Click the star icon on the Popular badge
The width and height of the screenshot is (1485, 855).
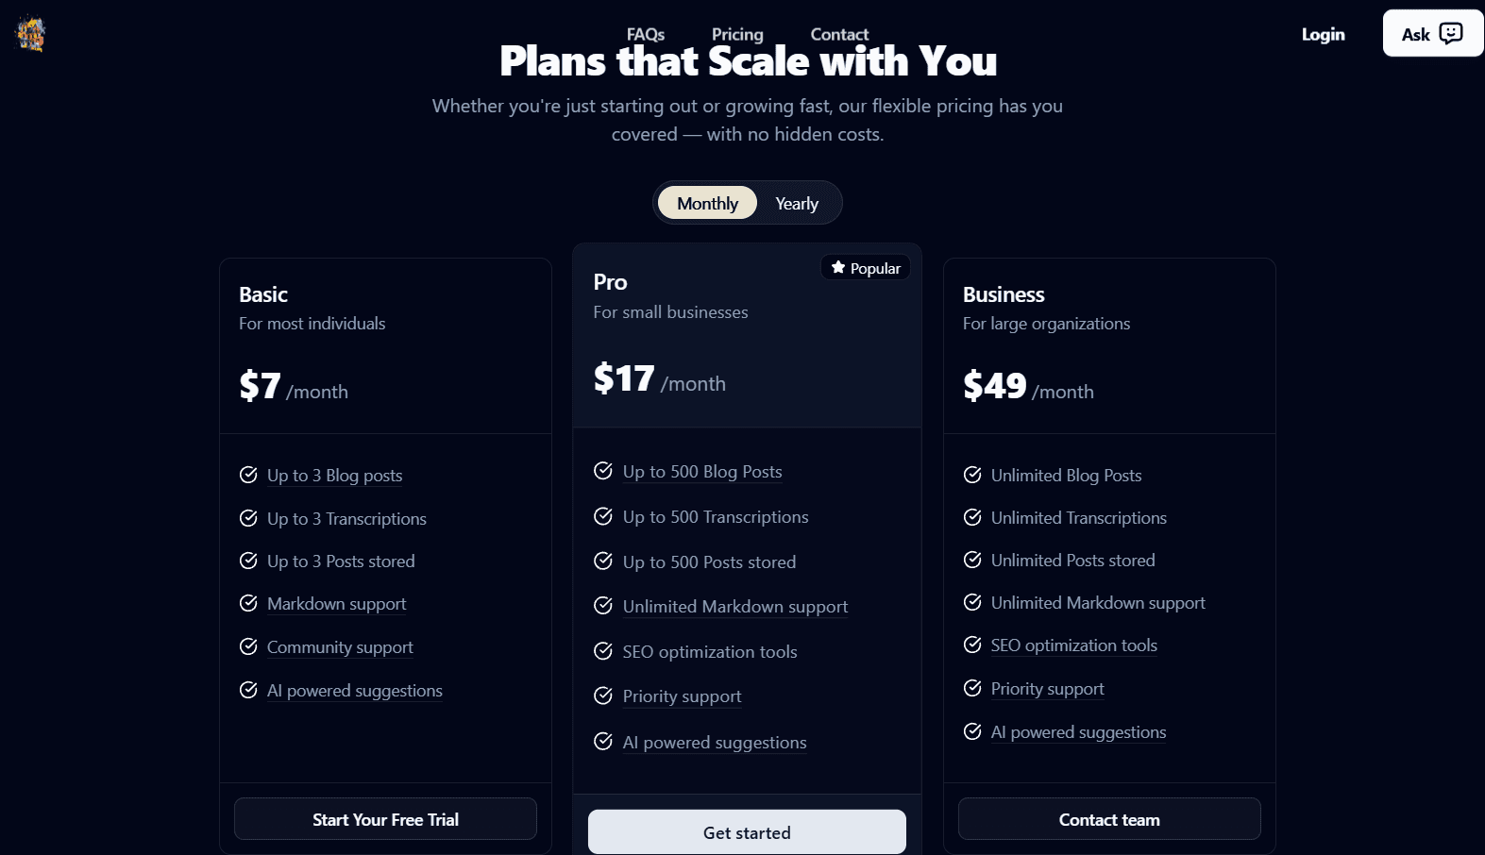click(x=838, y=268)
